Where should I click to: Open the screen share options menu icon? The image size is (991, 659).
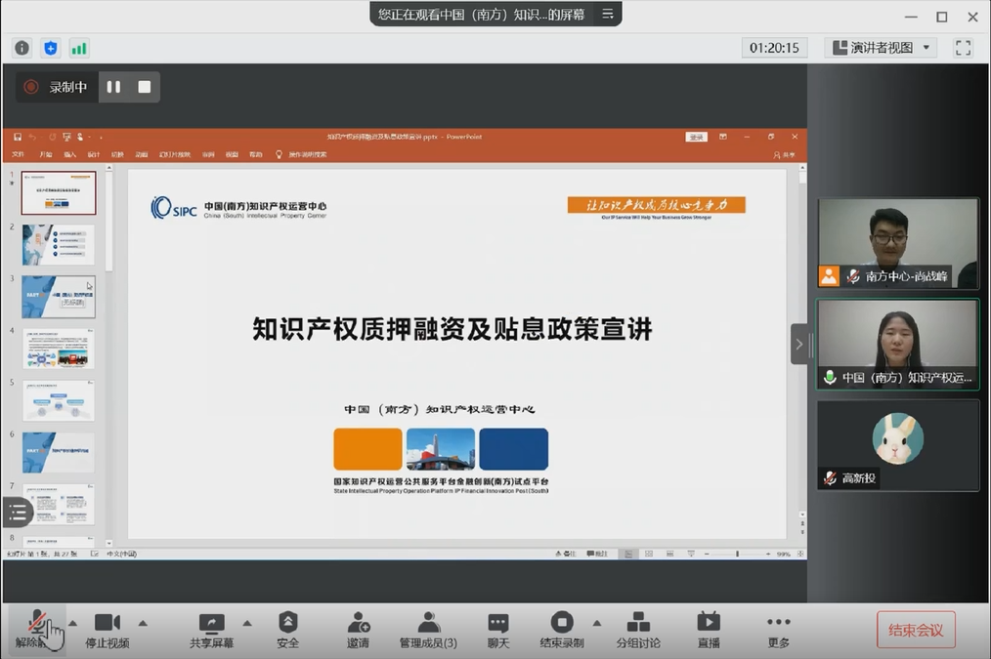607,14
